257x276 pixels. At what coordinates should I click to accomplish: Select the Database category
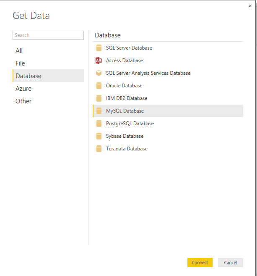coord(48,76)
